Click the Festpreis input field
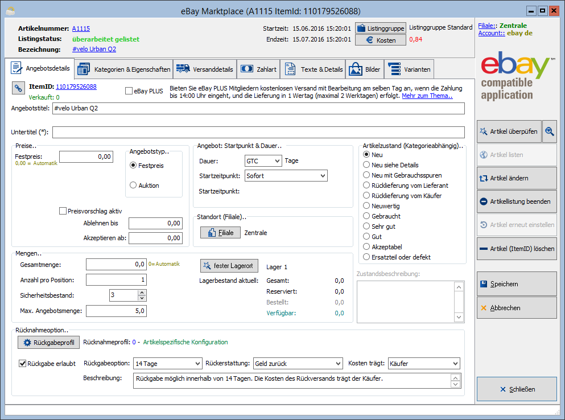 pos(86,157)
